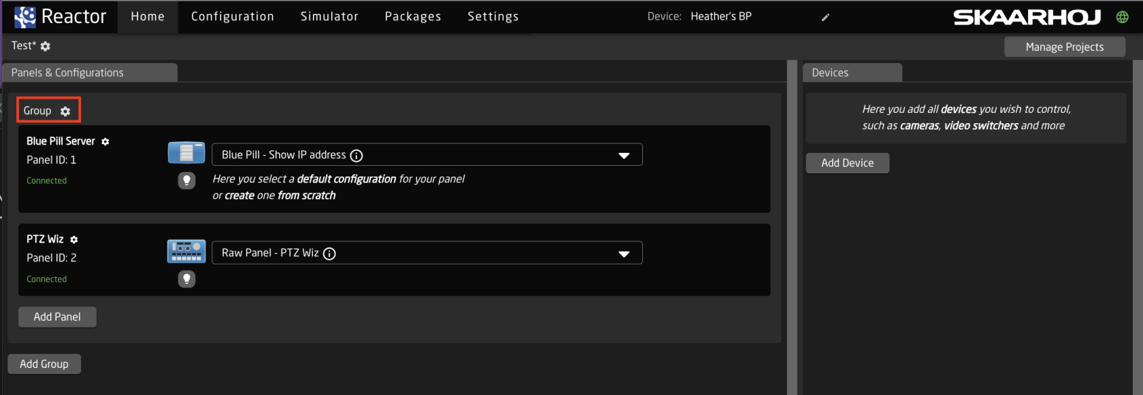Go to the Home tab
The image size is (1143, 395).
[x=148, y=16]
